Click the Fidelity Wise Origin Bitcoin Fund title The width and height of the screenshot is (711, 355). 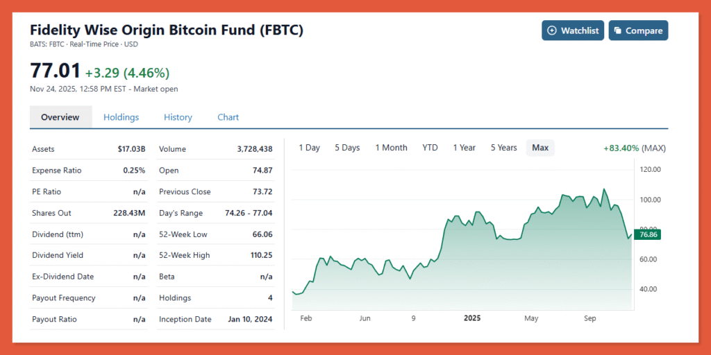point(167,31)
